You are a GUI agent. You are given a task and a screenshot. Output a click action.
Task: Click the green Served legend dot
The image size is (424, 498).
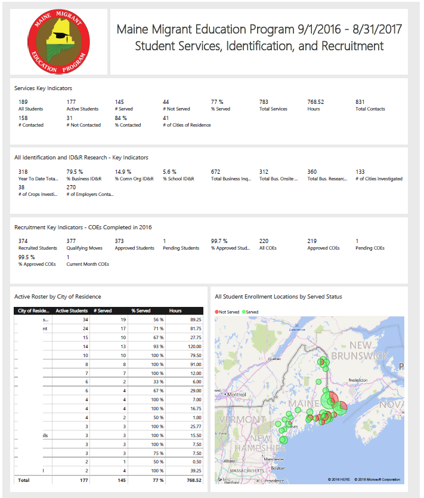[x=244, y=312]
